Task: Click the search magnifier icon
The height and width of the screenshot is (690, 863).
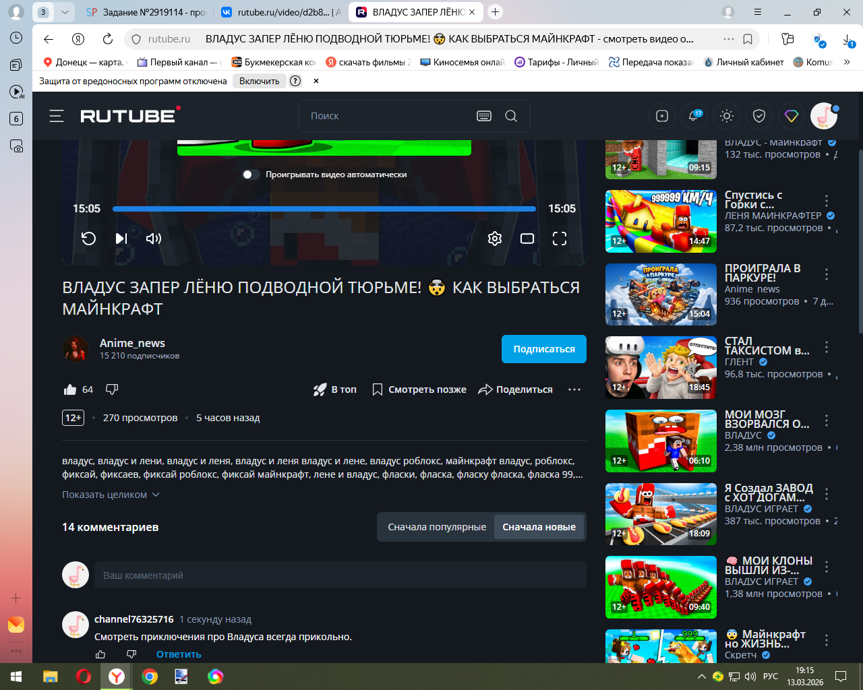Action: coord(511,116)
